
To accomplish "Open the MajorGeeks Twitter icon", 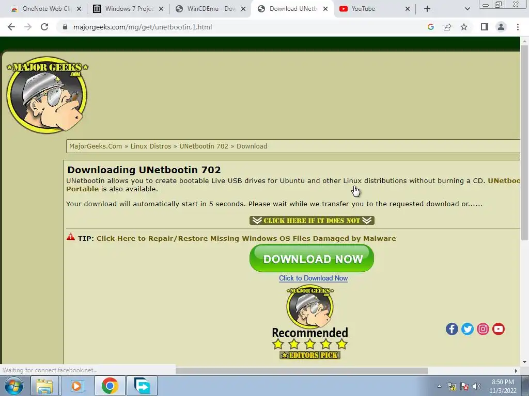I will (x=467, y=329).
